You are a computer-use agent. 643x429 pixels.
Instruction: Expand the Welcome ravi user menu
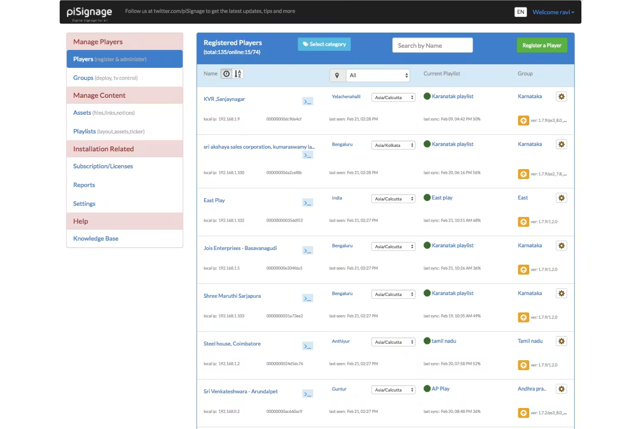(553, 12)
